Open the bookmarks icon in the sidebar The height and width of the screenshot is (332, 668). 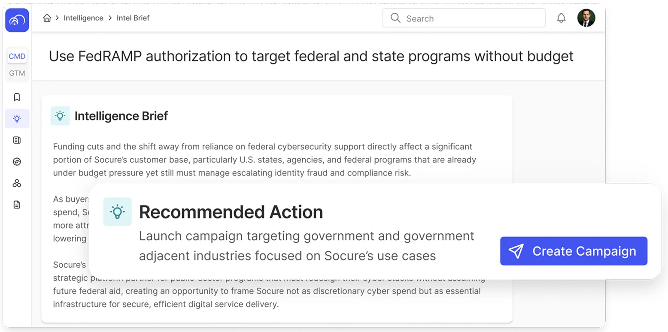pyautogui.click(x=17, y=97)
